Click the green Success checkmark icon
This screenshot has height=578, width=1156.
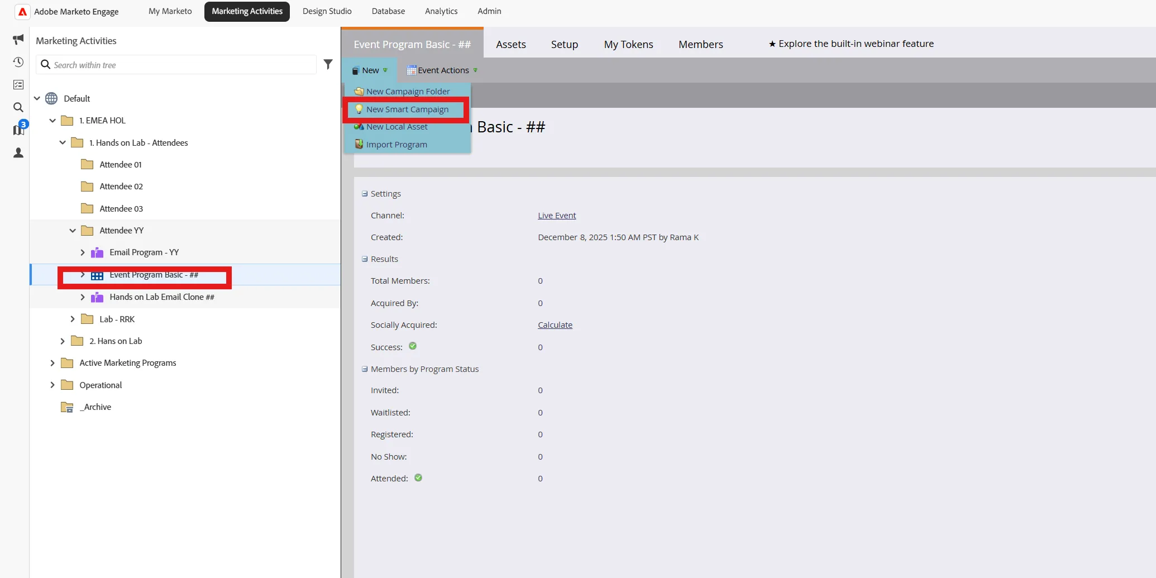coord(413,346)
